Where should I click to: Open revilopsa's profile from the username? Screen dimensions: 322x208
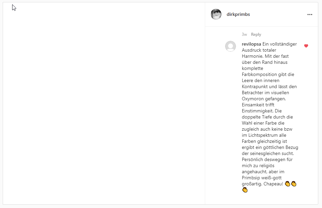pyautogui.click(x=251, y=44)
